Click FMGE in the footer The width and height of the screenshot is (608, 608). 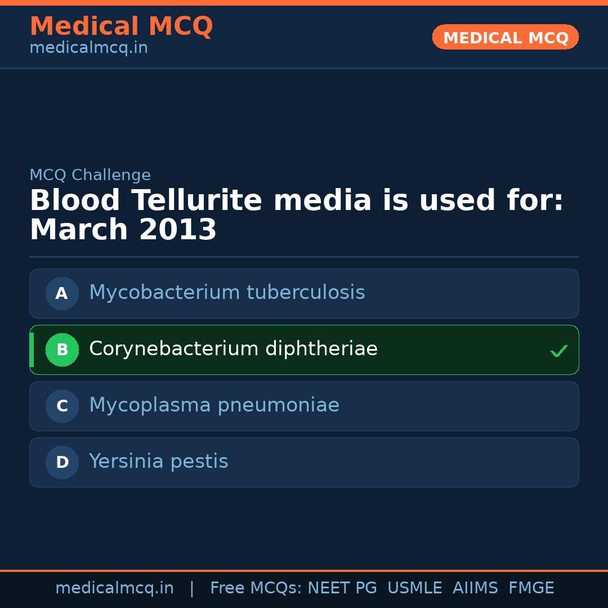pos(531,588)
